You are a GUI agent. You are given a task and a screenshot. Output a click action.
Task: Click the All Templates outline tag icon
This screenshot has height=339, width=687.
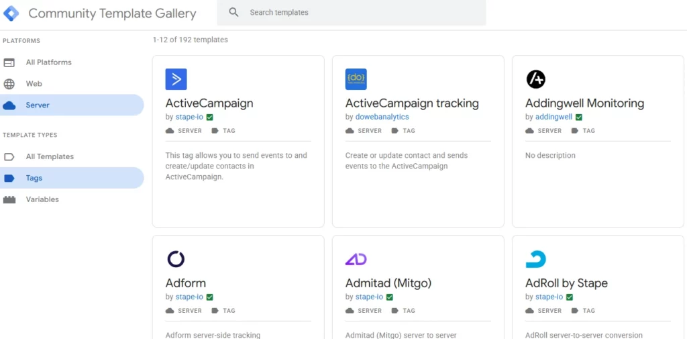tap(9, 156)
